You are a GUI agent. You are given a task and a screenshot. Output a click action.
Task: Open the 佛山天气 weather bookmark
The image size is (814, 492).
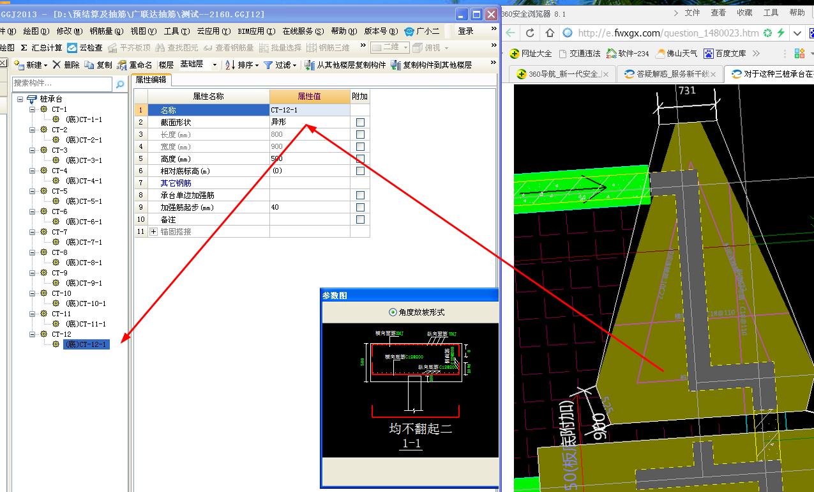coord(677,54)
